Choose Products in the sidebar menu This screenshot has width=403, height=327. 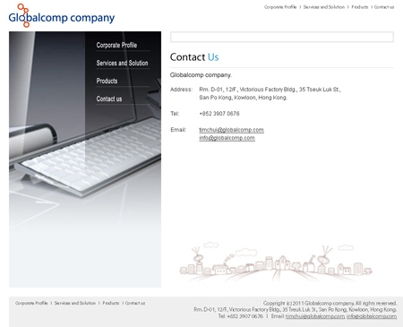pyautogui.click(x=107, y=81)
